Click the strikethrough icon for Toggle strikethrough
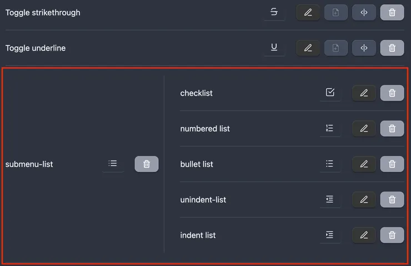The width and height of the screenshot is (411, 266). tap(274, 12)
